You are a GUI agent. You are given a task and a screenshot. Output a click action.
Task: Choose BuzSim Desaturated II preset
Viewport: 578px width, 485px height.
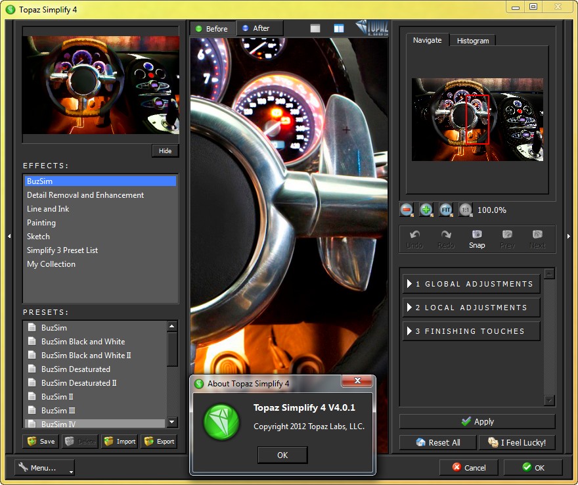95,383
